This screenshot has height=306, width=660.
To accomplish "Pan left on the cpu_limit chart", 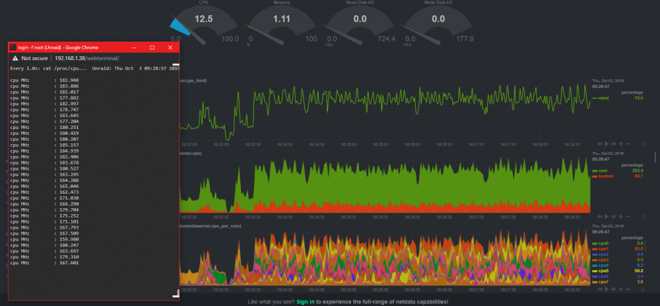I will (600, 143).
